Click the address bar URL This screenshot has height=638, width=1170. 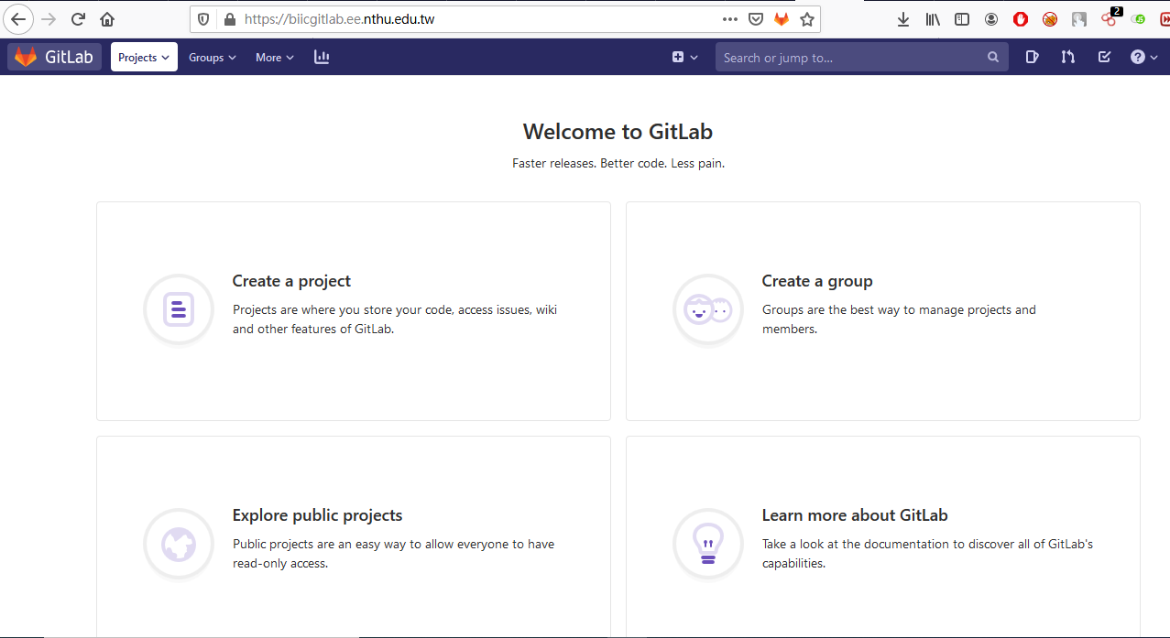tap(340, 18)
